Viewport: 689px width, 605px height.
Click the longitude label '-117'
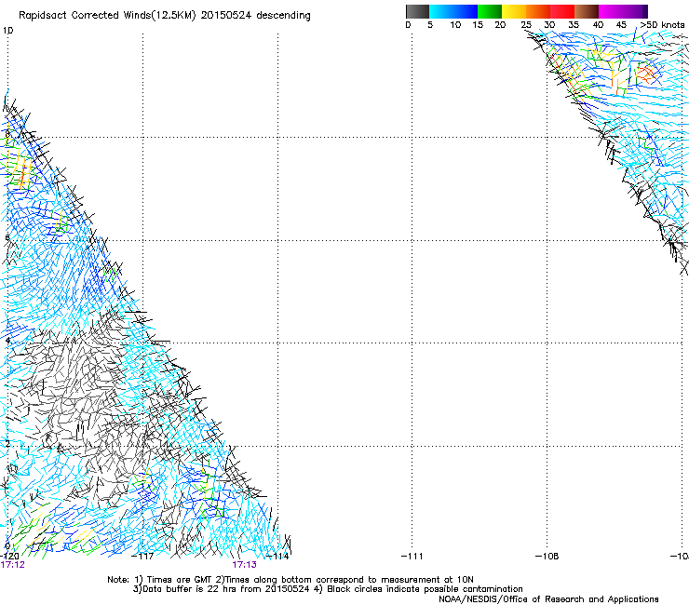[142, 557]
